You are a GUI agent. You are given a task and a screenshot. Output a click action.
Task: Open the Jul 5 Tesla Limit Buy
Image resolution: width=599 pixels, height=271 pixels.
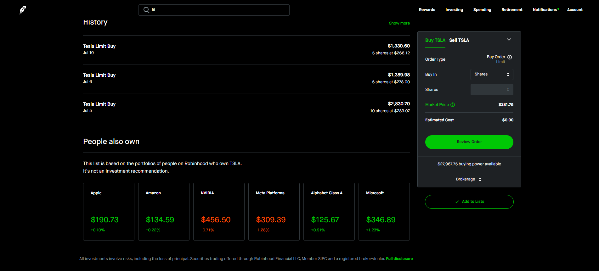[246, 108]
